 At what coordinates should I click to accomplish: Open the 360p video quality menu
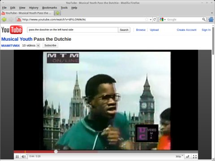[x=179, y=157]
